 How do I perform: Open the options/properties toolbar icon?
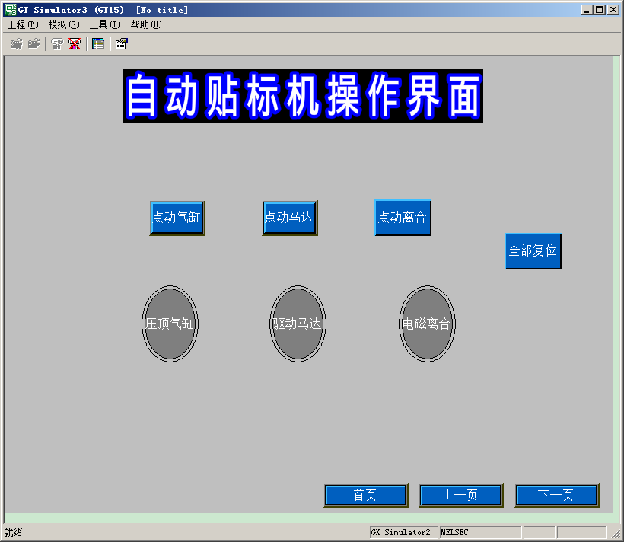[x=121, y=44]
